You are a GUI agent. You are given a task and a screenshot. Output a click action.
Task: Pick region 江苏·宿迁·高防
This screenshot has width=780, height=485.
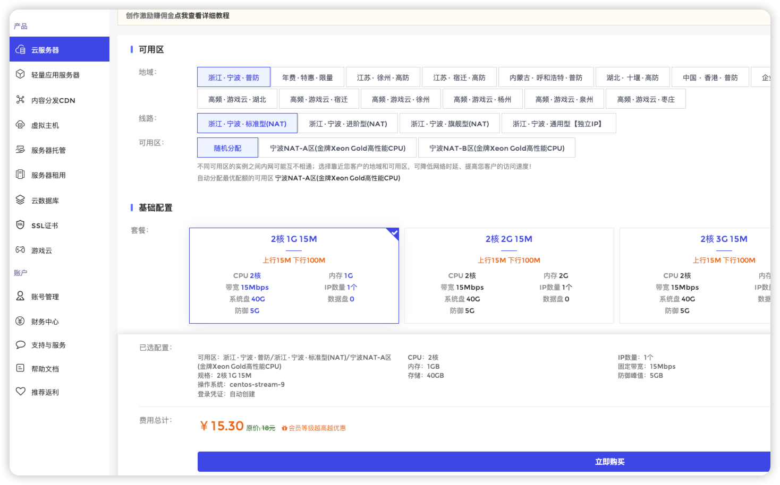tap(459, 77)
